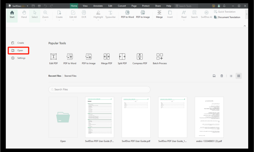Open the Help ribbon tab
This screenshot has width=254, height=152.
click(x=169, y=6)
